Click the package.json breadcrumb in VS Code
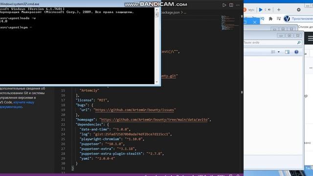Viewport: 313px width, 176px height. [171, 12]
